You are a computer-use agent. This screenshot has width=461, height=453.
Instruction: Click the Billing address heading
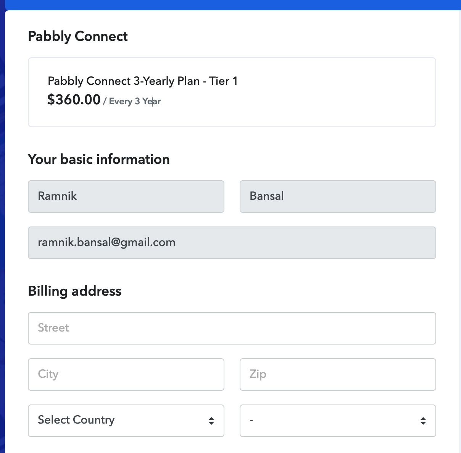tap(75, 291)
